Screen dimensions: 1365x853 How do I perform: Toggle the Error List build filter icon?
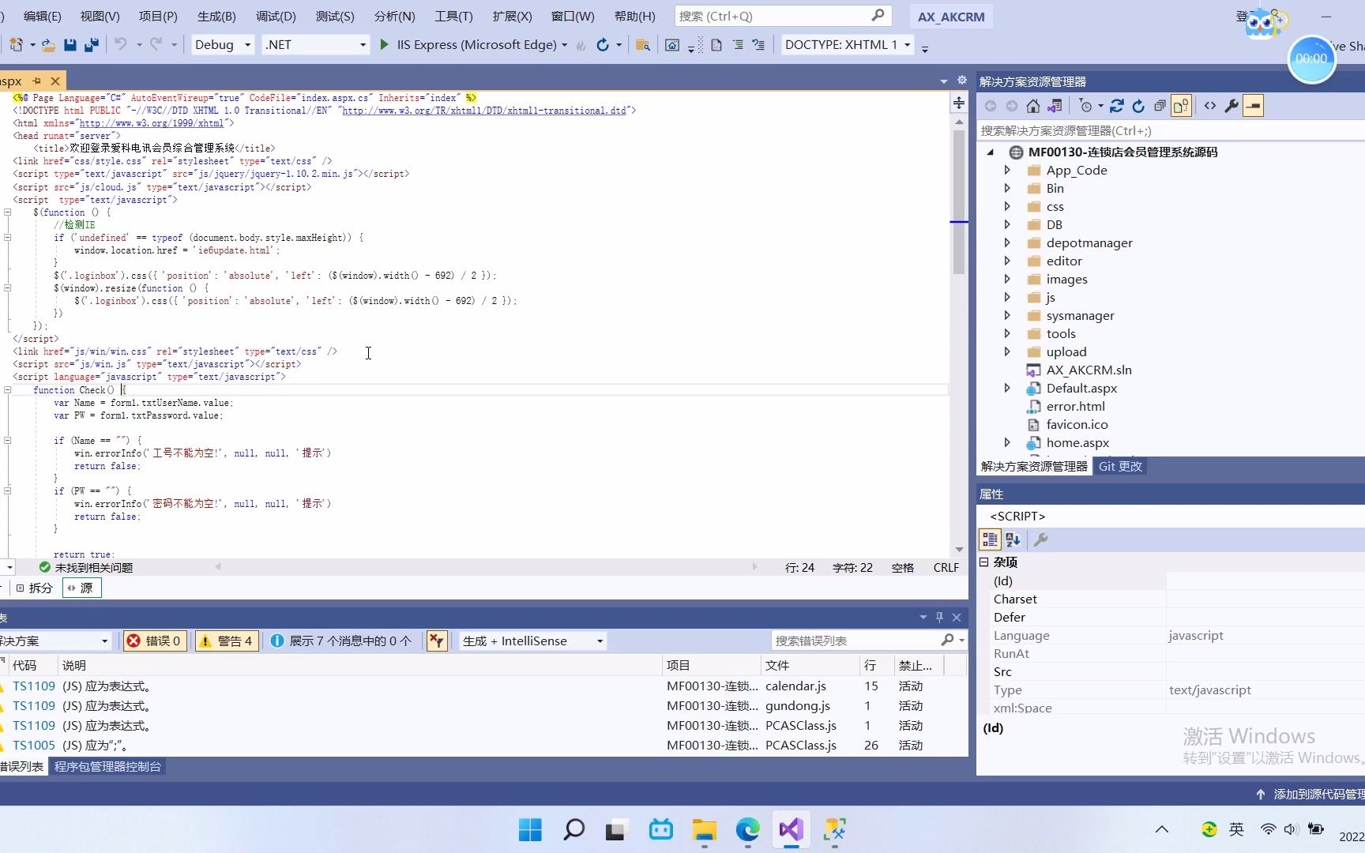click(x=437, y=641)
